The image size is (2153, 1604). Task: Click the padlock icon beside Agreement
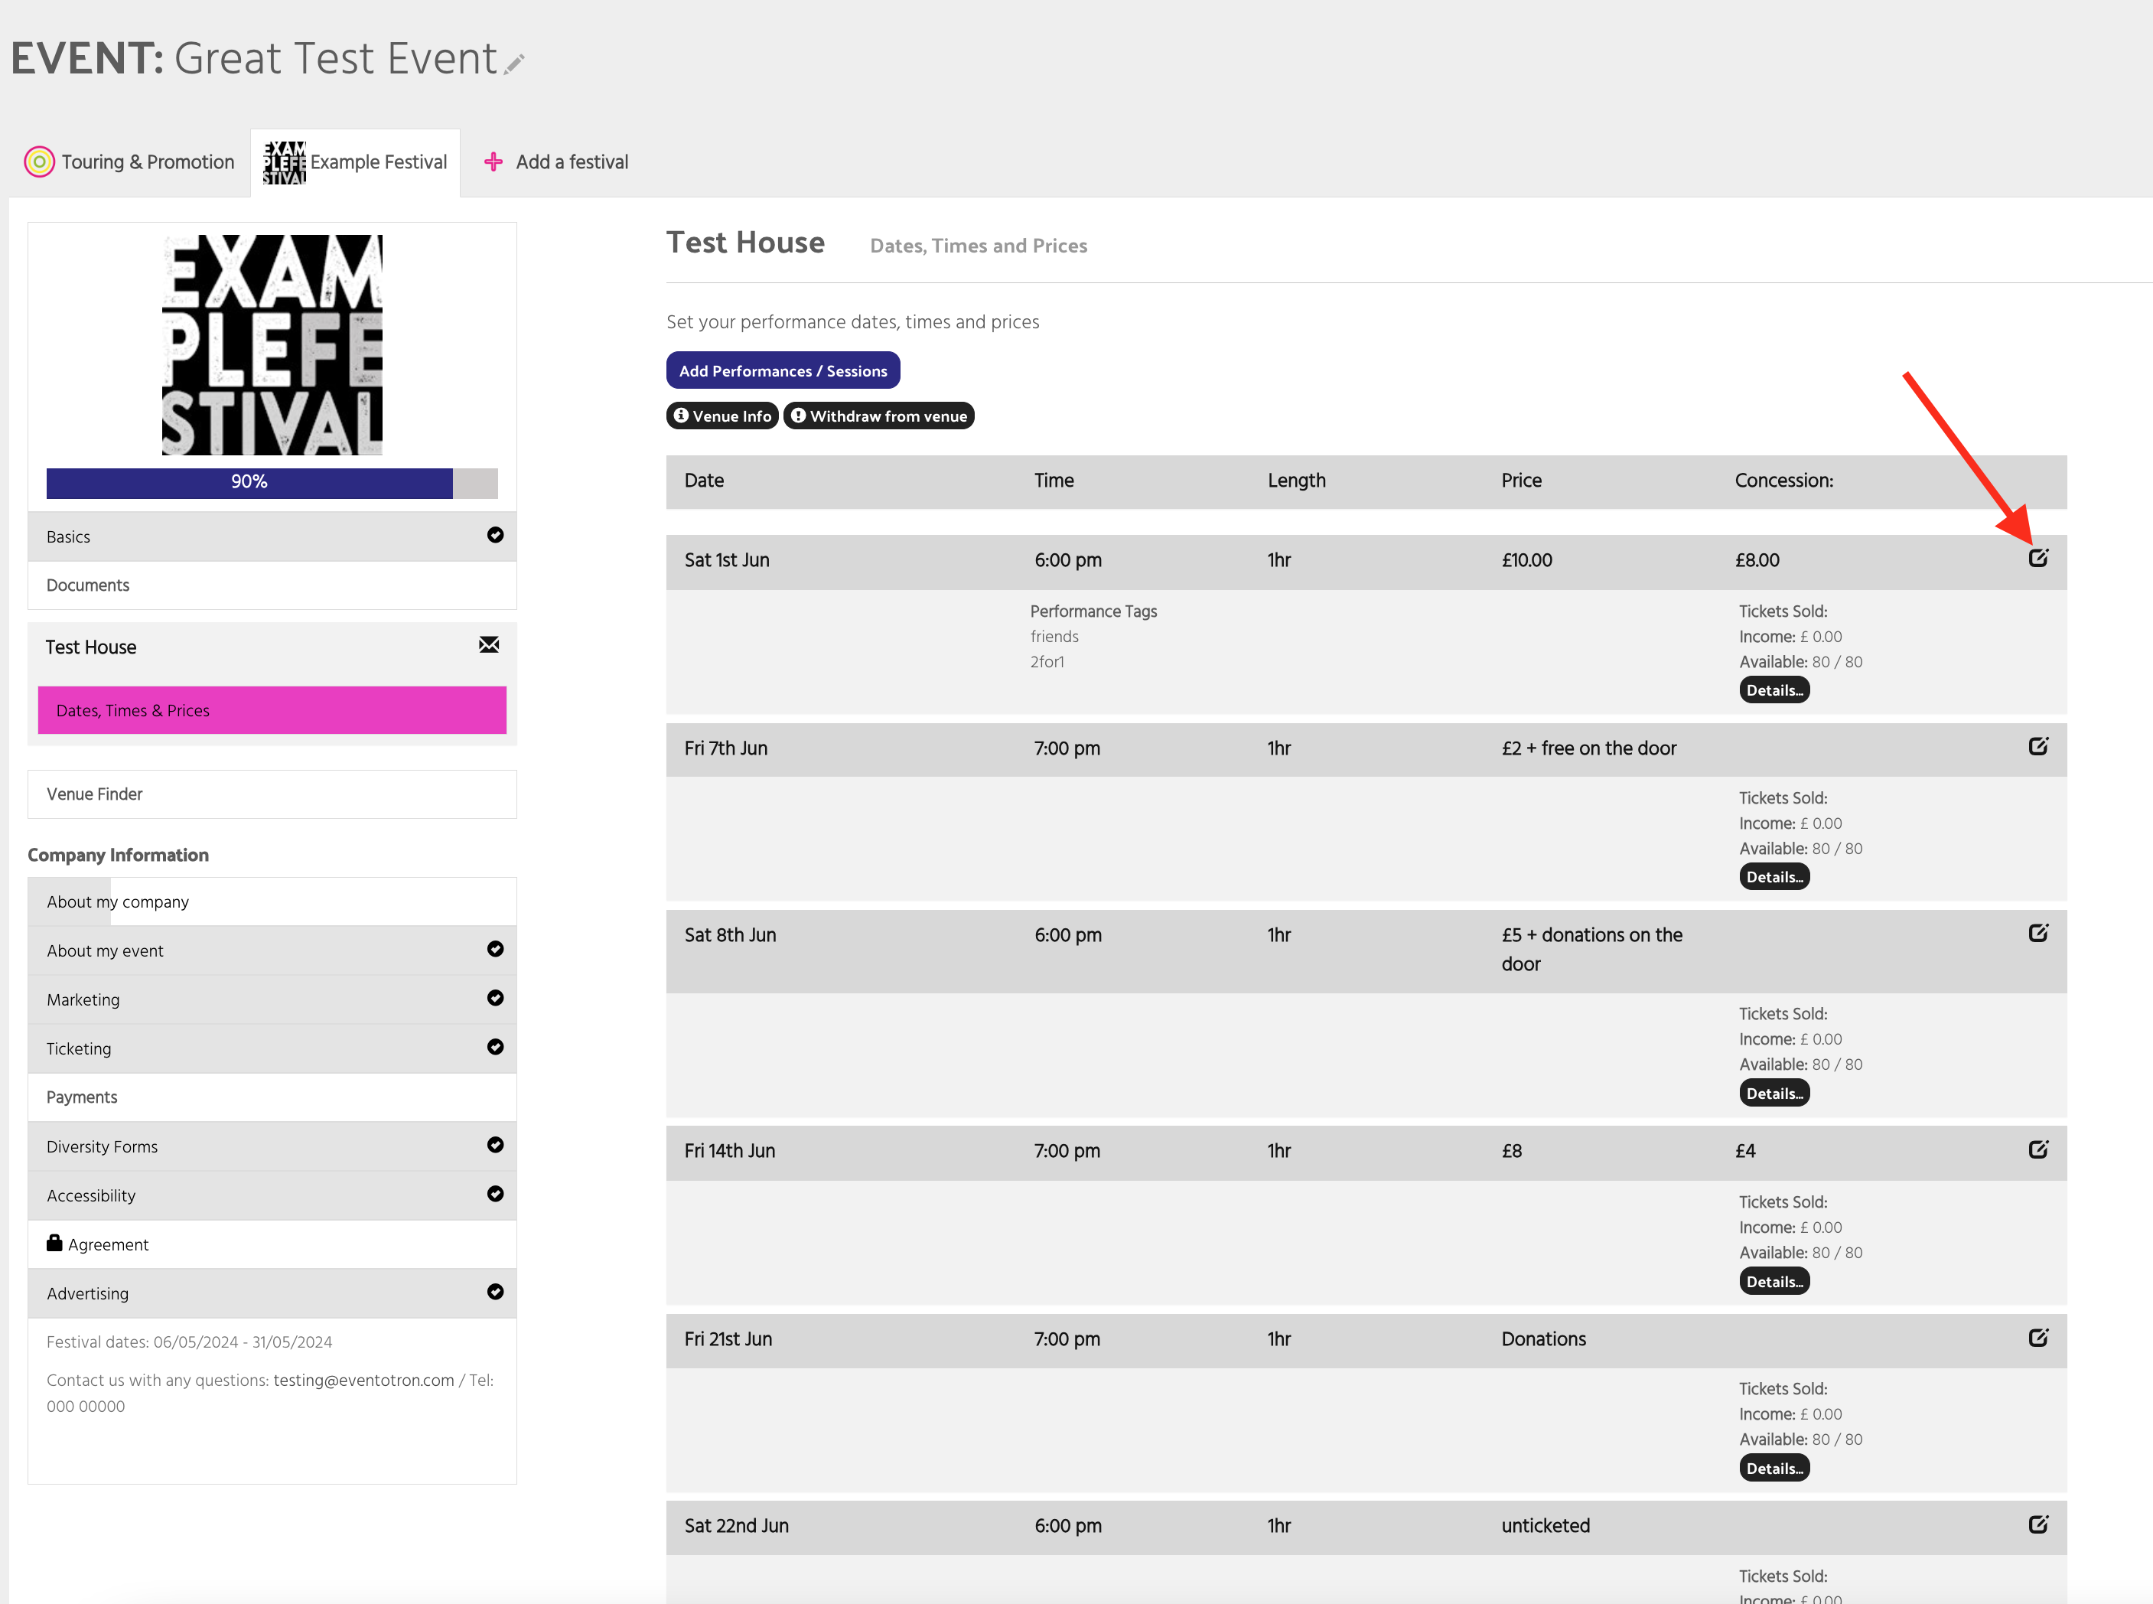[54, 1243]
